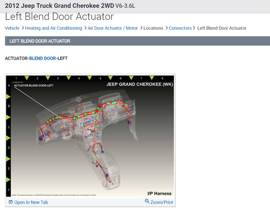Click the I/P Harness caption

point(159,193)
